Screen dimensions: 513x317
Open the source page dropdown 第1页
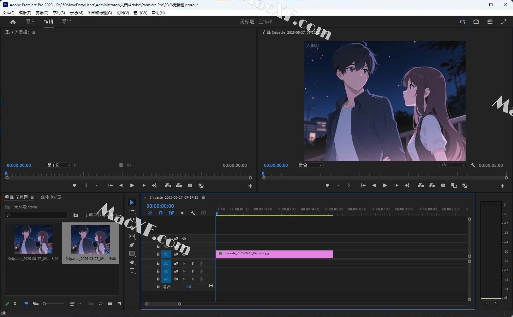pos(59,165)
